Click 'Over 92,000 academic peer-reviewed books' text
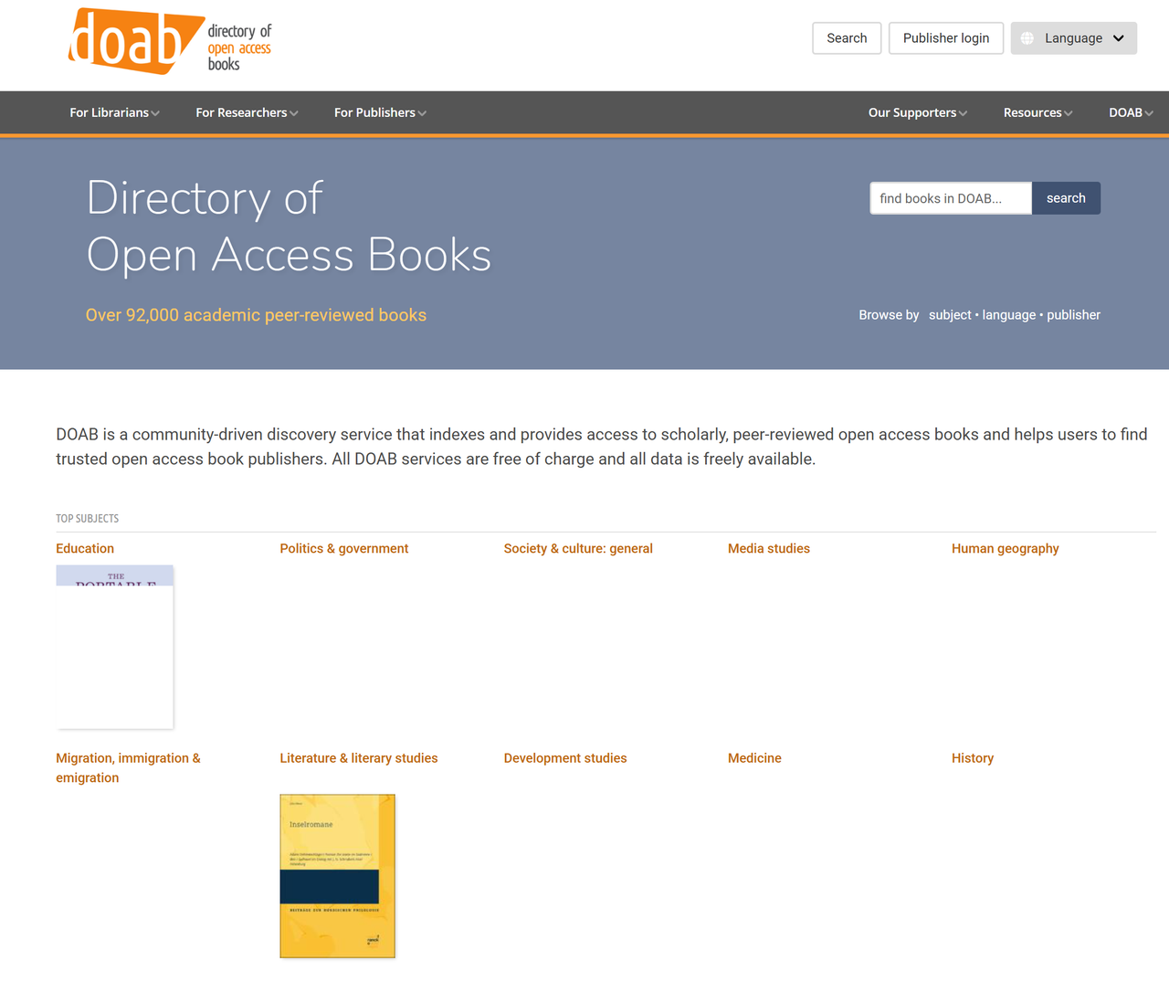 coord(256,315)
